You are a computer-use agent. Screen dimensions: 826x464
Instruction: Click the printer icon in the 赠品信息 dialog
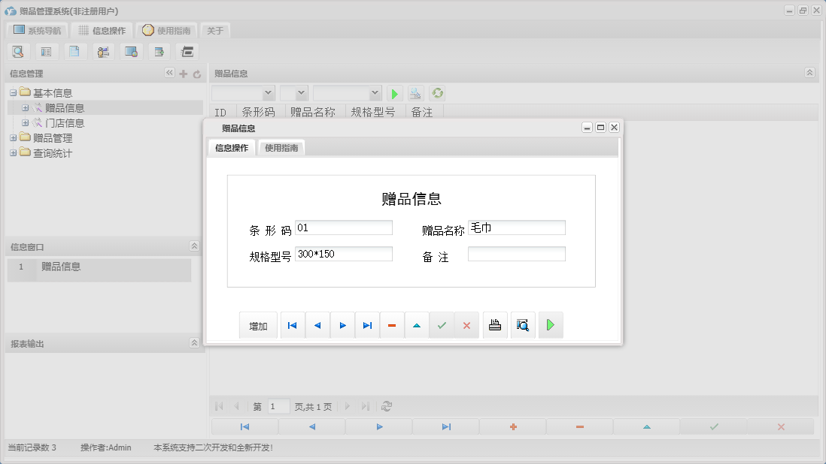(494, 325)
